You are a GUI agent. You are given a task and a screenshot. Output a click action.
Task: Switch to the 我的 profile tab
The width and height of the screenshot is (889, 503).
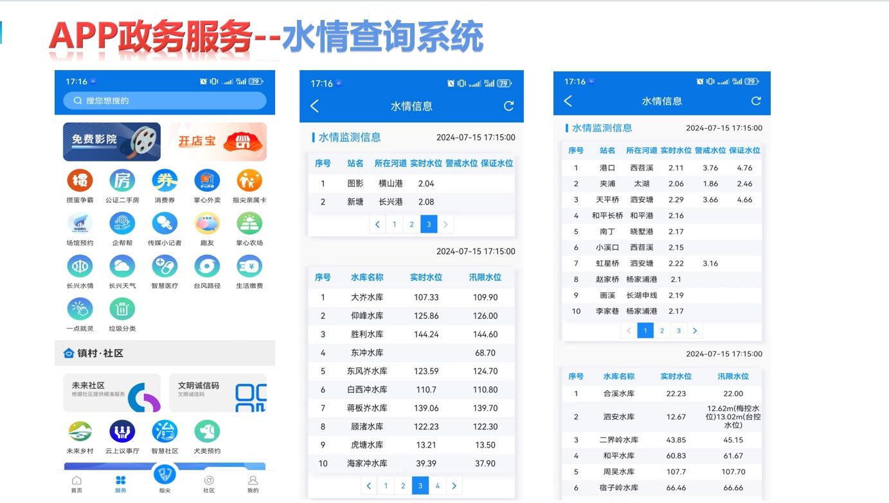[x=253, y=485]
